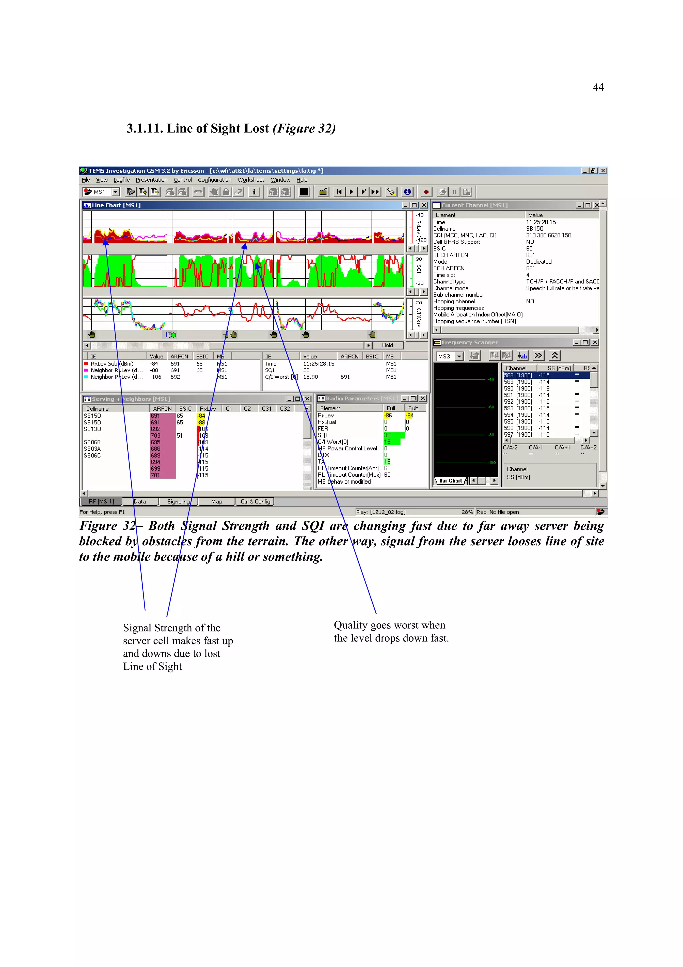This screenshot has width=683, height=967.
Task: Open the Presentation menu
Action: 151,180
